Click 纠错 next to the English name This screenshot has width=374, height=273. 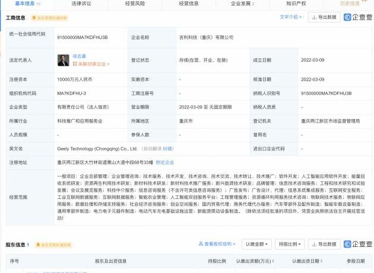169,149
